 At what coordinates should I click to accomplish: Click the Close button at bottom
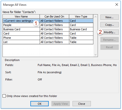pyautogui.click(x=82, y=104)
